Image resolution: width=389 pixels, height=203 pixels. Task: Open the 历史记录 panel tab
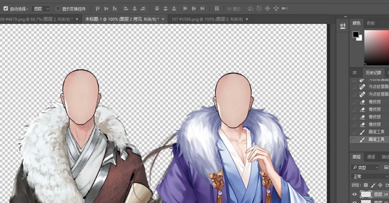click(373, 73)
